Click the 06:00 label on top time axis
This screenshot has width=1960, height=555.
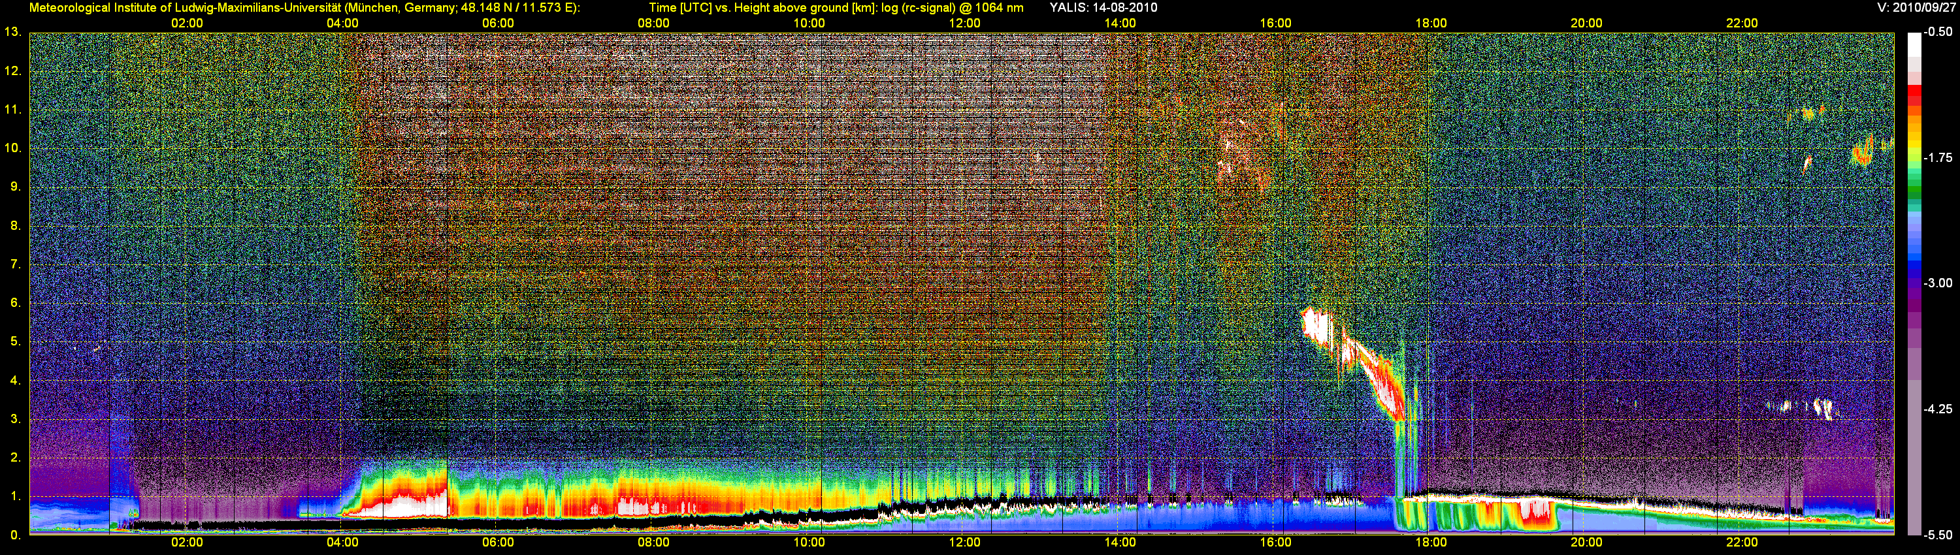pyautogui.click(x=498, y=24)
